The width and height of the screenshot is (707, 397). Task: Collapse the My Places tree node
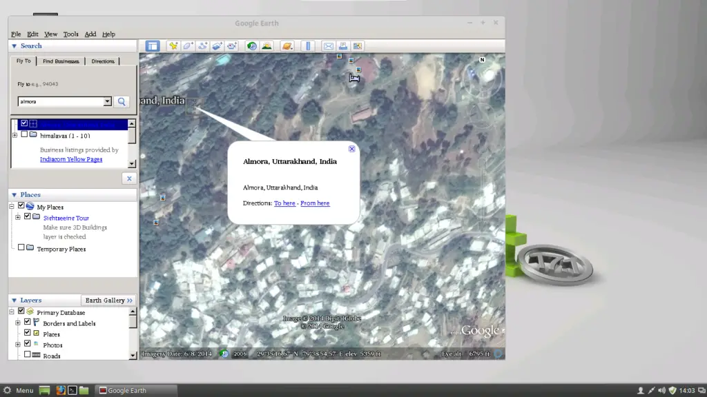click(x=12, y=206)
